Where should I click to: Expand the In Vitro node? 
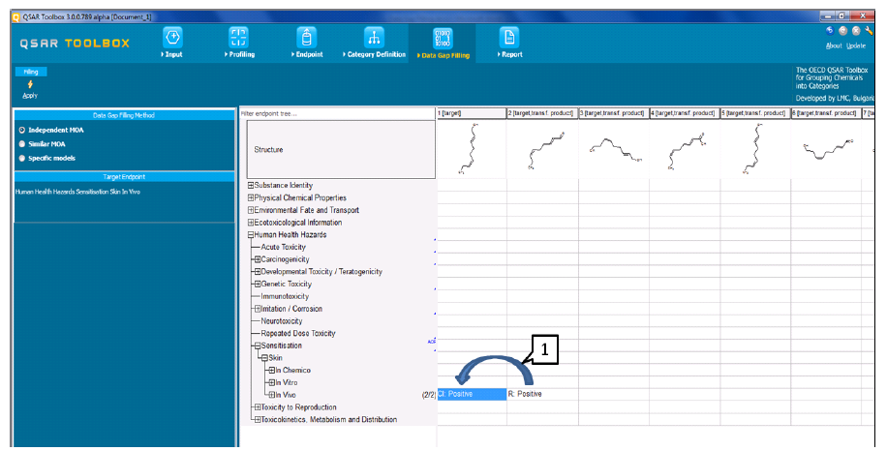[271, 382]
